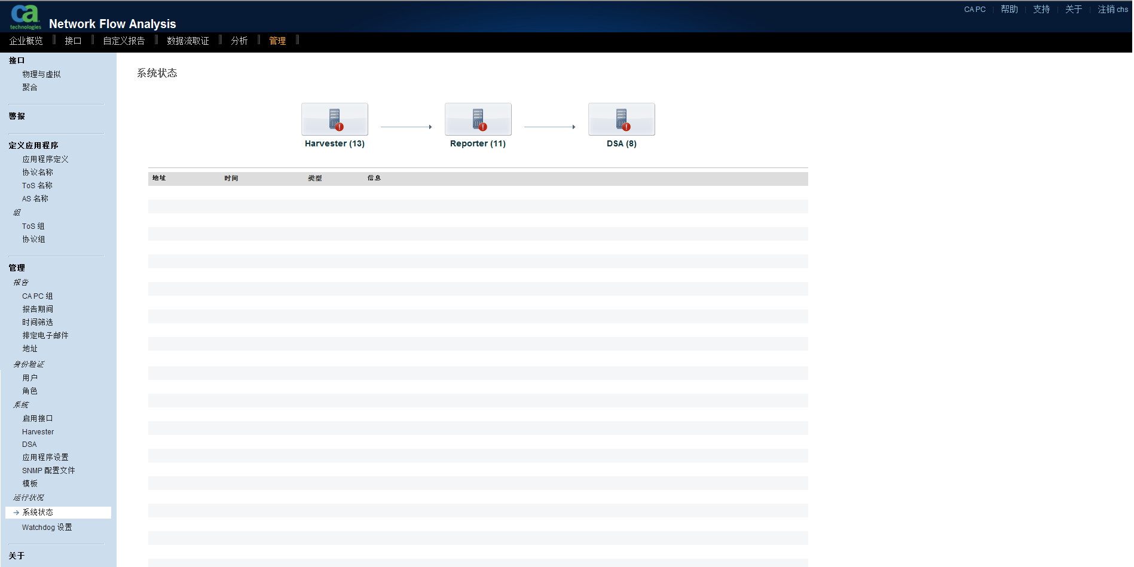The height and width of the screenshot is (567, 1134).
Task: Open ToS 名称 in the sidebar
Action: point(37,185)
